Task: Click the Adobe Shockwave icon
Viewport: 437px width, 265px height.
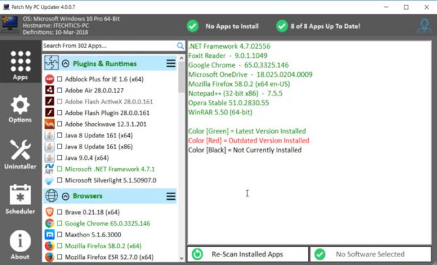Action: 50,124
